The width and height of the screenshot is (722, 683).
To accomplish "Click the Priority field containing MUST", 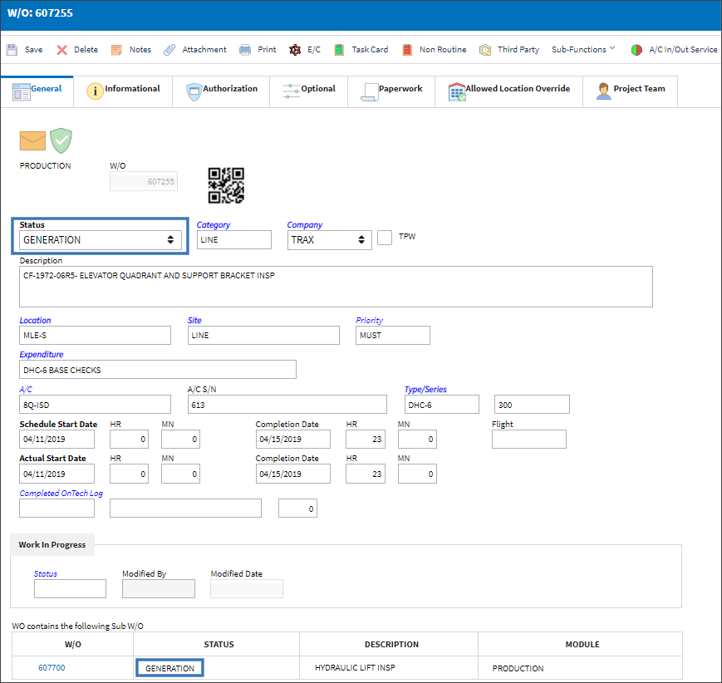I will (x=393, y=336).
